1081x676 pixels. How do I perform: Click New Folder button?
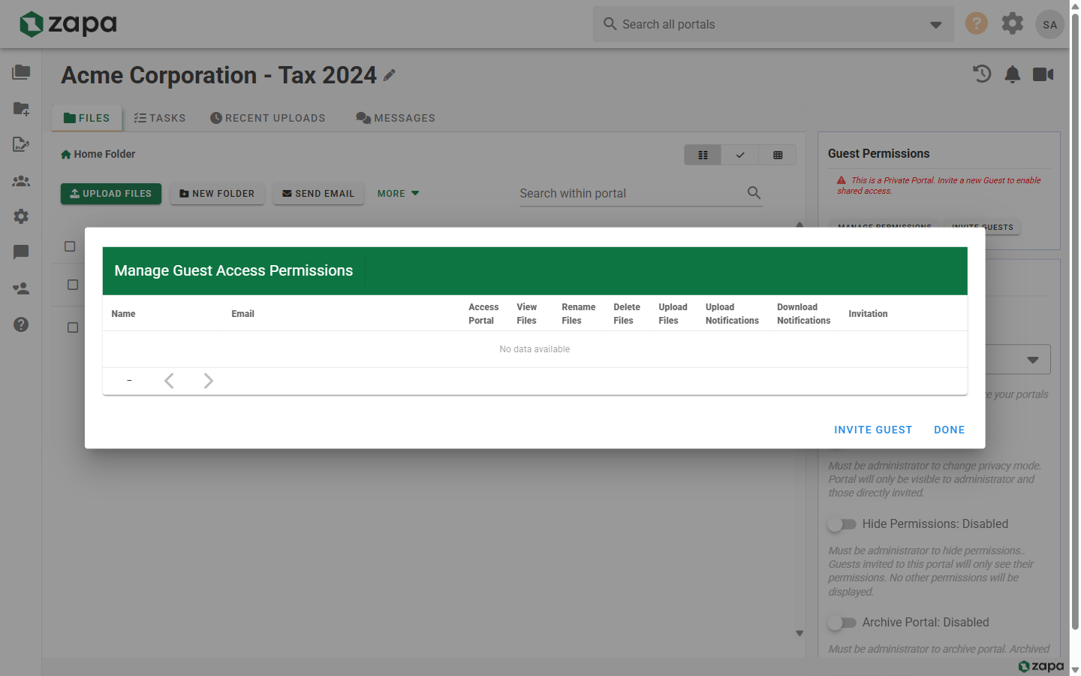click(217, 194)
